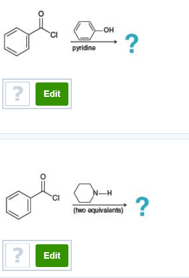Viewport: 189px width, 278px height.
Task: Click the blue question mark after pyridine arrow
Action: pos(132,43)
